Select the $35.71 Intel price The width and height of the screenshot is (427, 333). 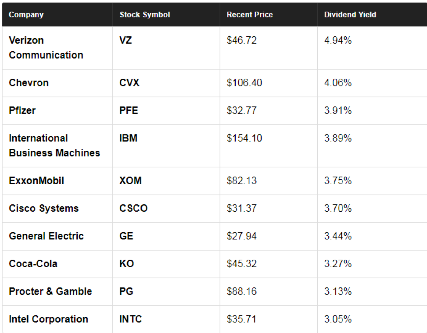pyautogui.click(x=241, y=319)
